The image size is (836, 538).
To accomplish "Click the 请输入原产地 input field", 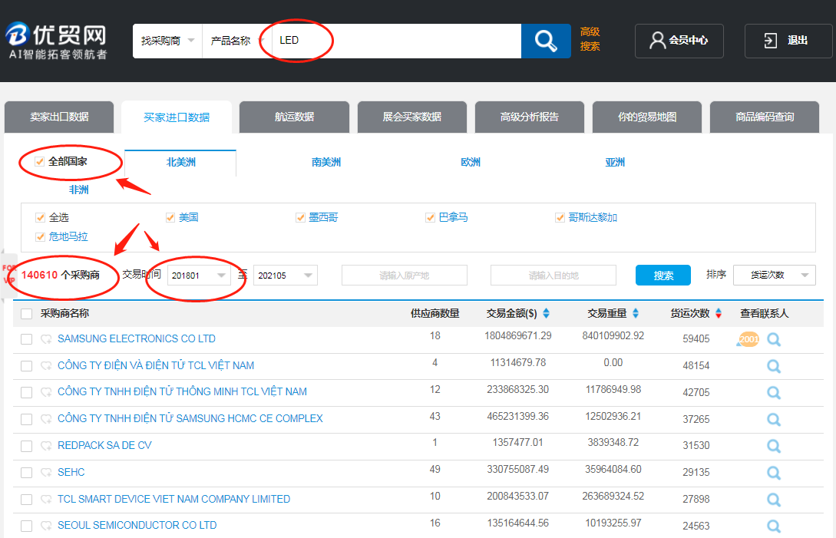I will 405,275.
